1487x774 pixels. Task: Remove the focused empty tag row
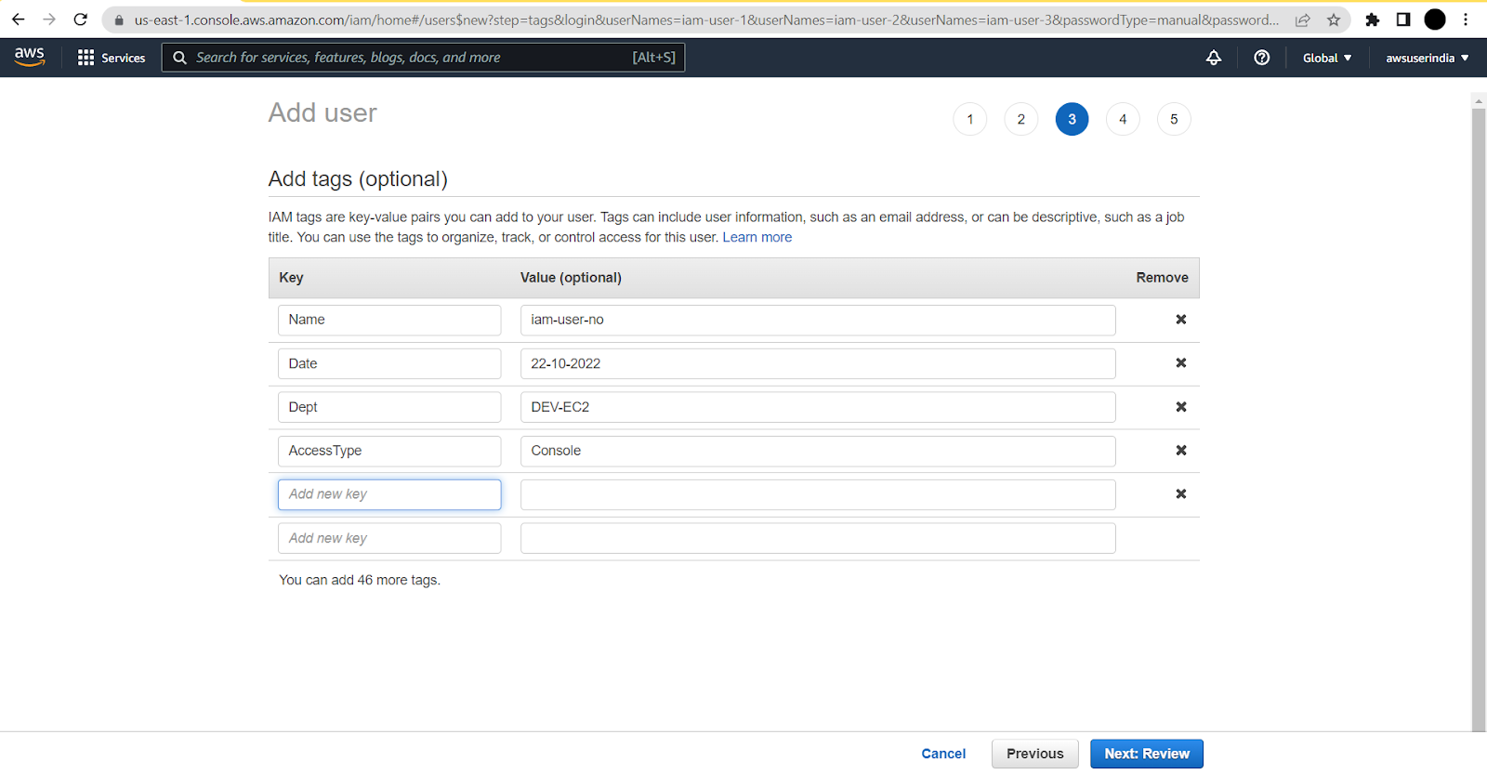(x=1181, y=494)
